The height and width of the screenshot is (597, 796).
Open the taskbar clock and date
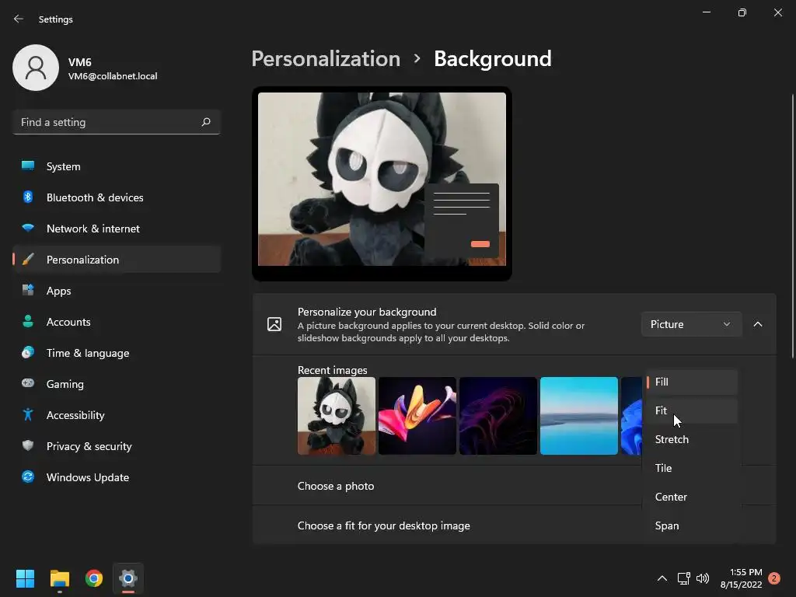point(741,578)
